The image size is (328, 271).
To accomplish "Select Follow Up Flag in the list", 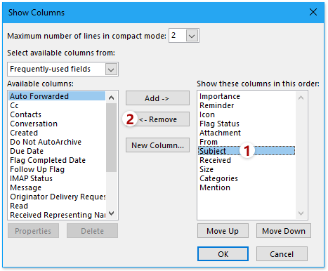I will click(x=57, y=169).
